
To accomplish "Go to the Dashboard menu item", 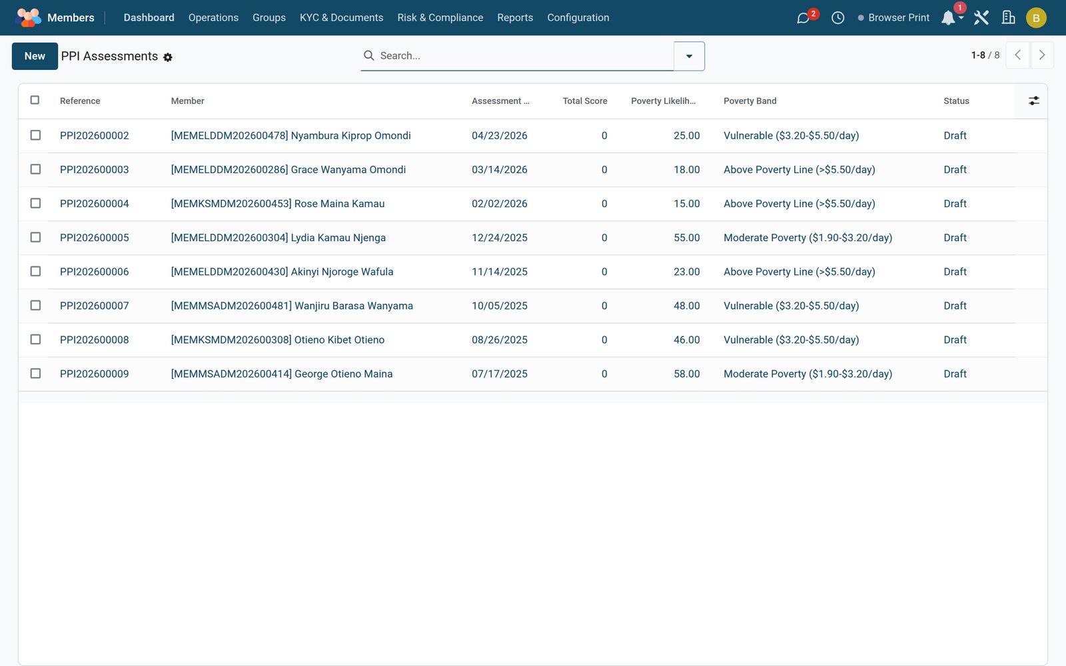I will [149, 18].
